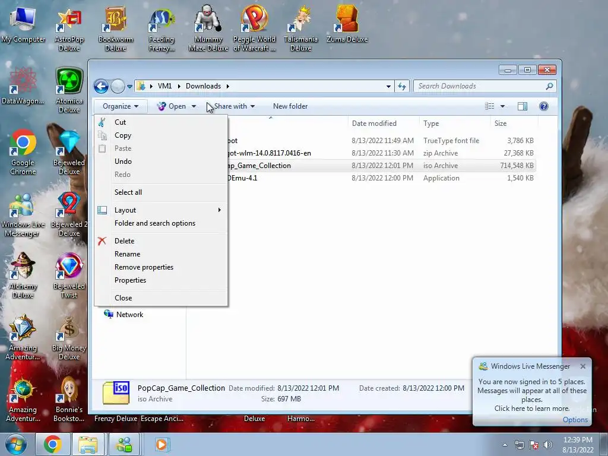Expand the change view dropdown arrow
Image resolution: width=608 pixels, height=456 pixels.
(502, 106)
